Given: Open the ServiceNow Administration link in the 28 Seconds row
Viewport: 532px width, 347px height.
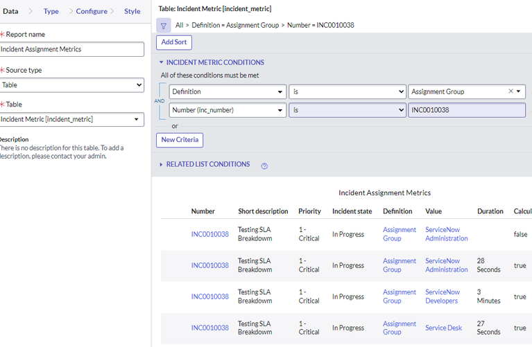Looking at the screenshot, I should pos(447,265).
